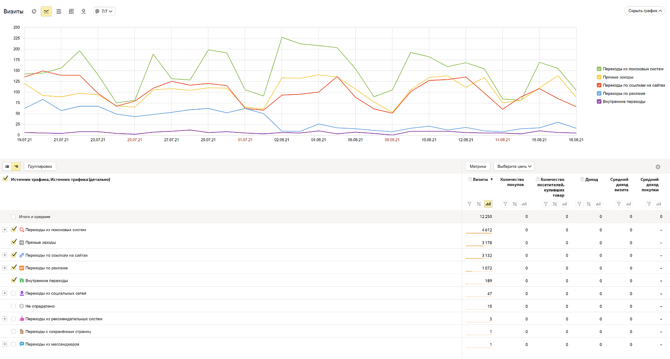Toggle bars for посетителей, купивших товар

pyautogui.click(x=564, y=204)
